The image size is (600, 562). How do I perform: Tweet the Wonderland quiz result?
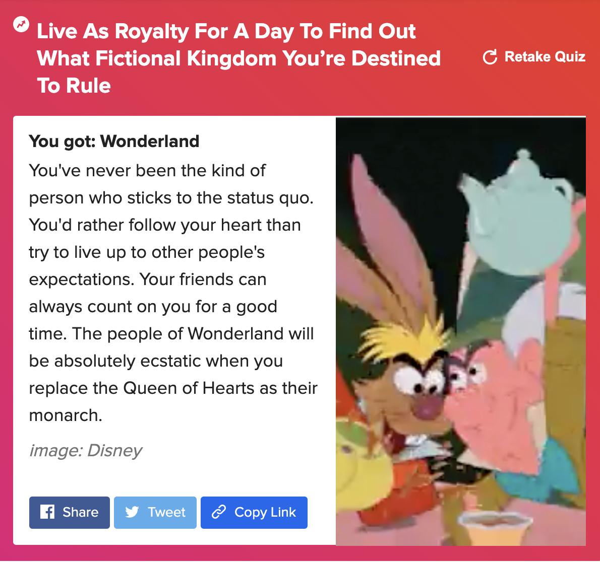tap(155, 512)
